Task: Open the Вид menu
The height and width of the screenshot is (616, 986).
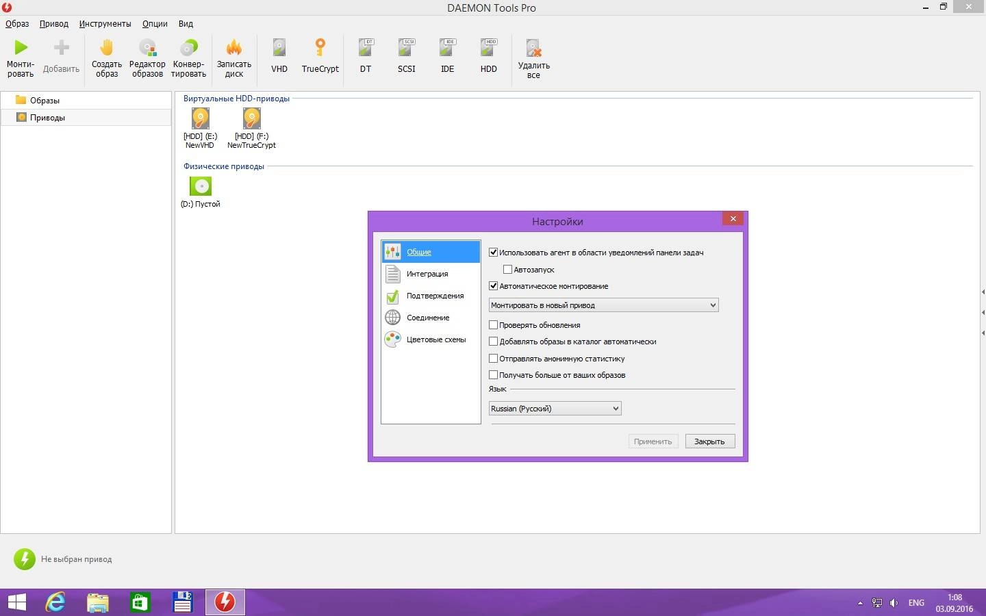Action: coord(186,23)
